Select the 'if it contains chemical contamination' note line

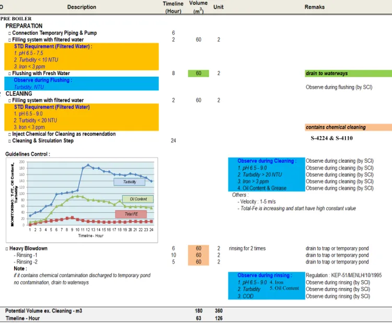click(x=82, y=275)
